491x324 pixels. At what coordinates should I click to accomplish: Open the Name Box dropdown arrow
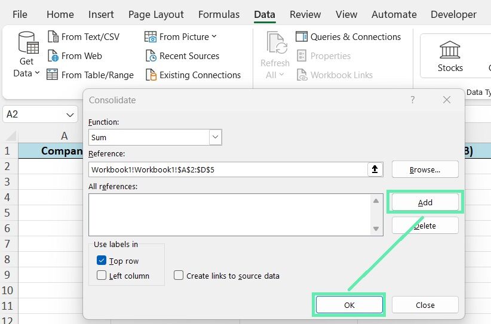(x=70, y=115)
